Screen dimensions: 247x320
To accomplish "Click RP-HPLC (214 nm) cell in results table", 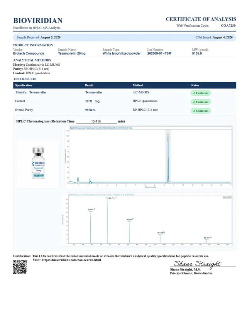I will pos(145,110).
